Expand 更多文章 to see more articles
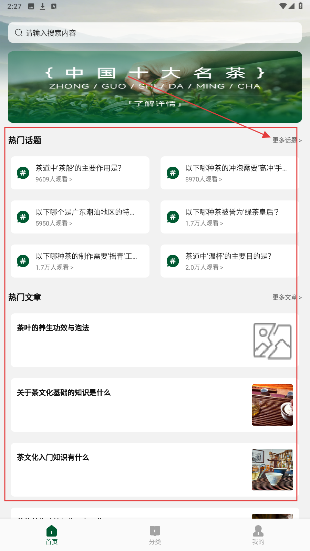Screen dimensions: 310x551 (x=287, y=297)
